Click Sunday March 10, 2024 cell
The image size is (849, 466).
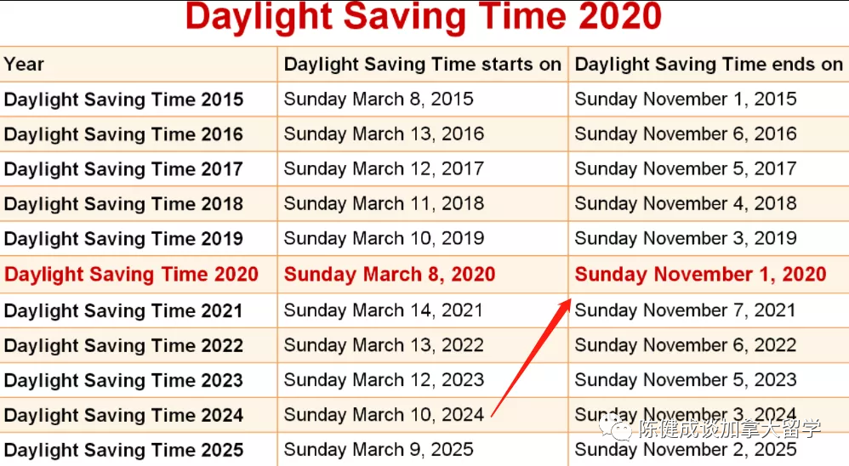[384, 415]
